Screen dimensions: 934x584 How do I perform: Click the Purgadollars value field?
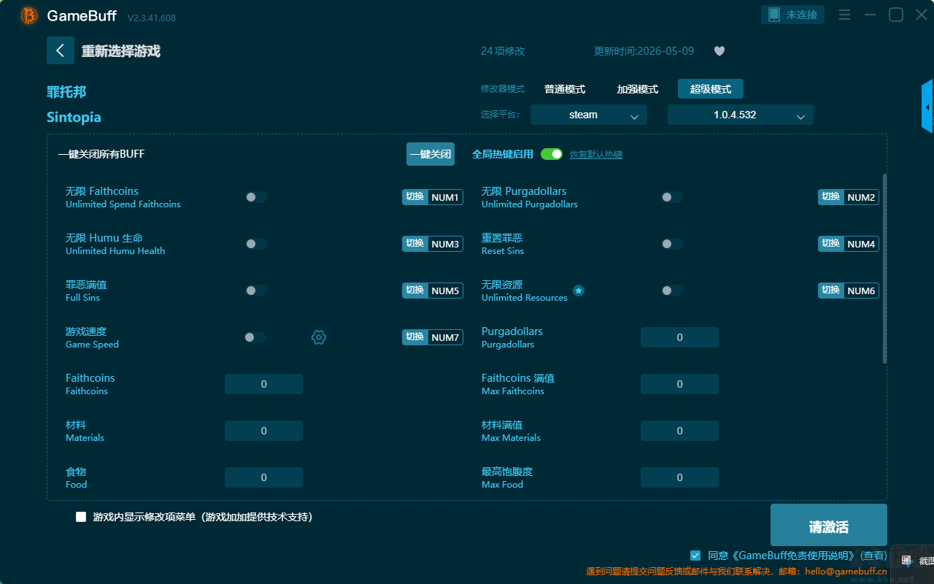pos(679,337)
